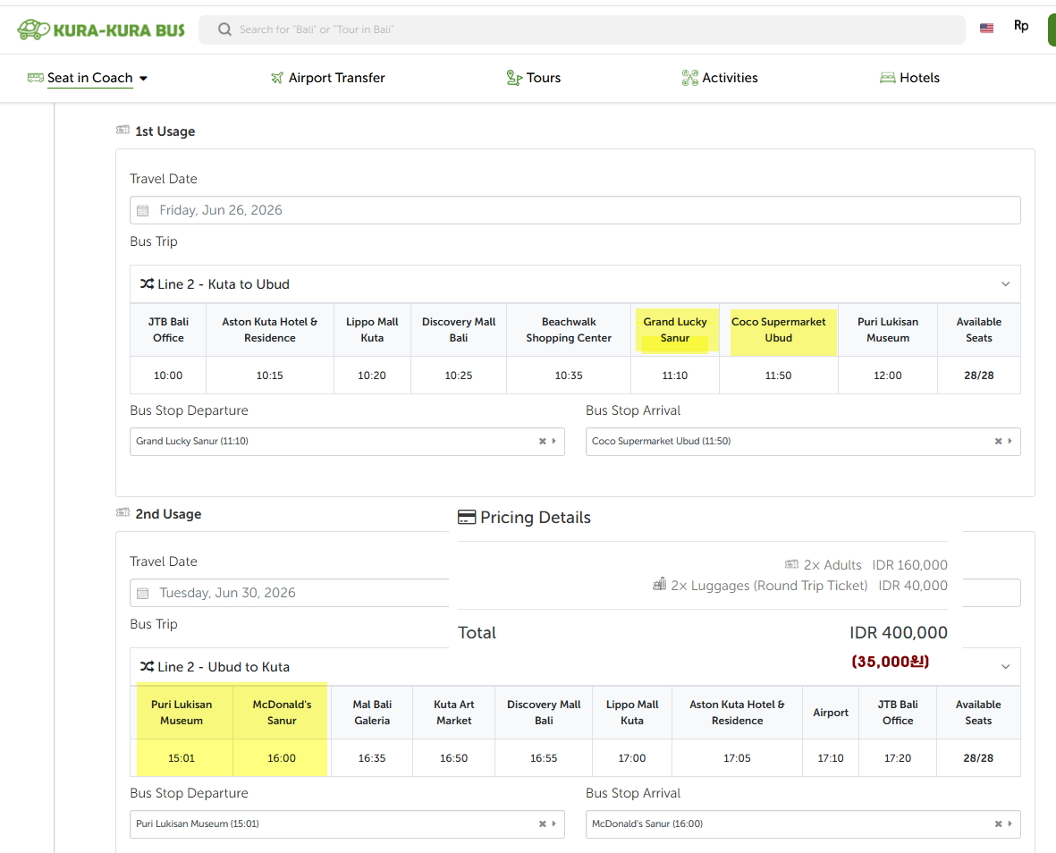
Task: Click the 2x Luggages suitcase icon
Action: (660, 584)
